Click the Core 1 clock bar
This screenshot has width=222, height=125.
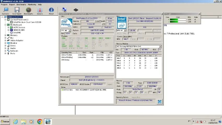click(178, 22)
